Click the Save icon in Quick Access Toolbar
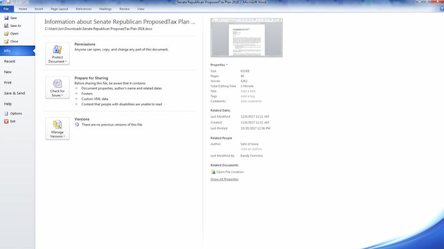Image resolution: width=444 pixels, height=249 pixels. [x=8, y=2]
